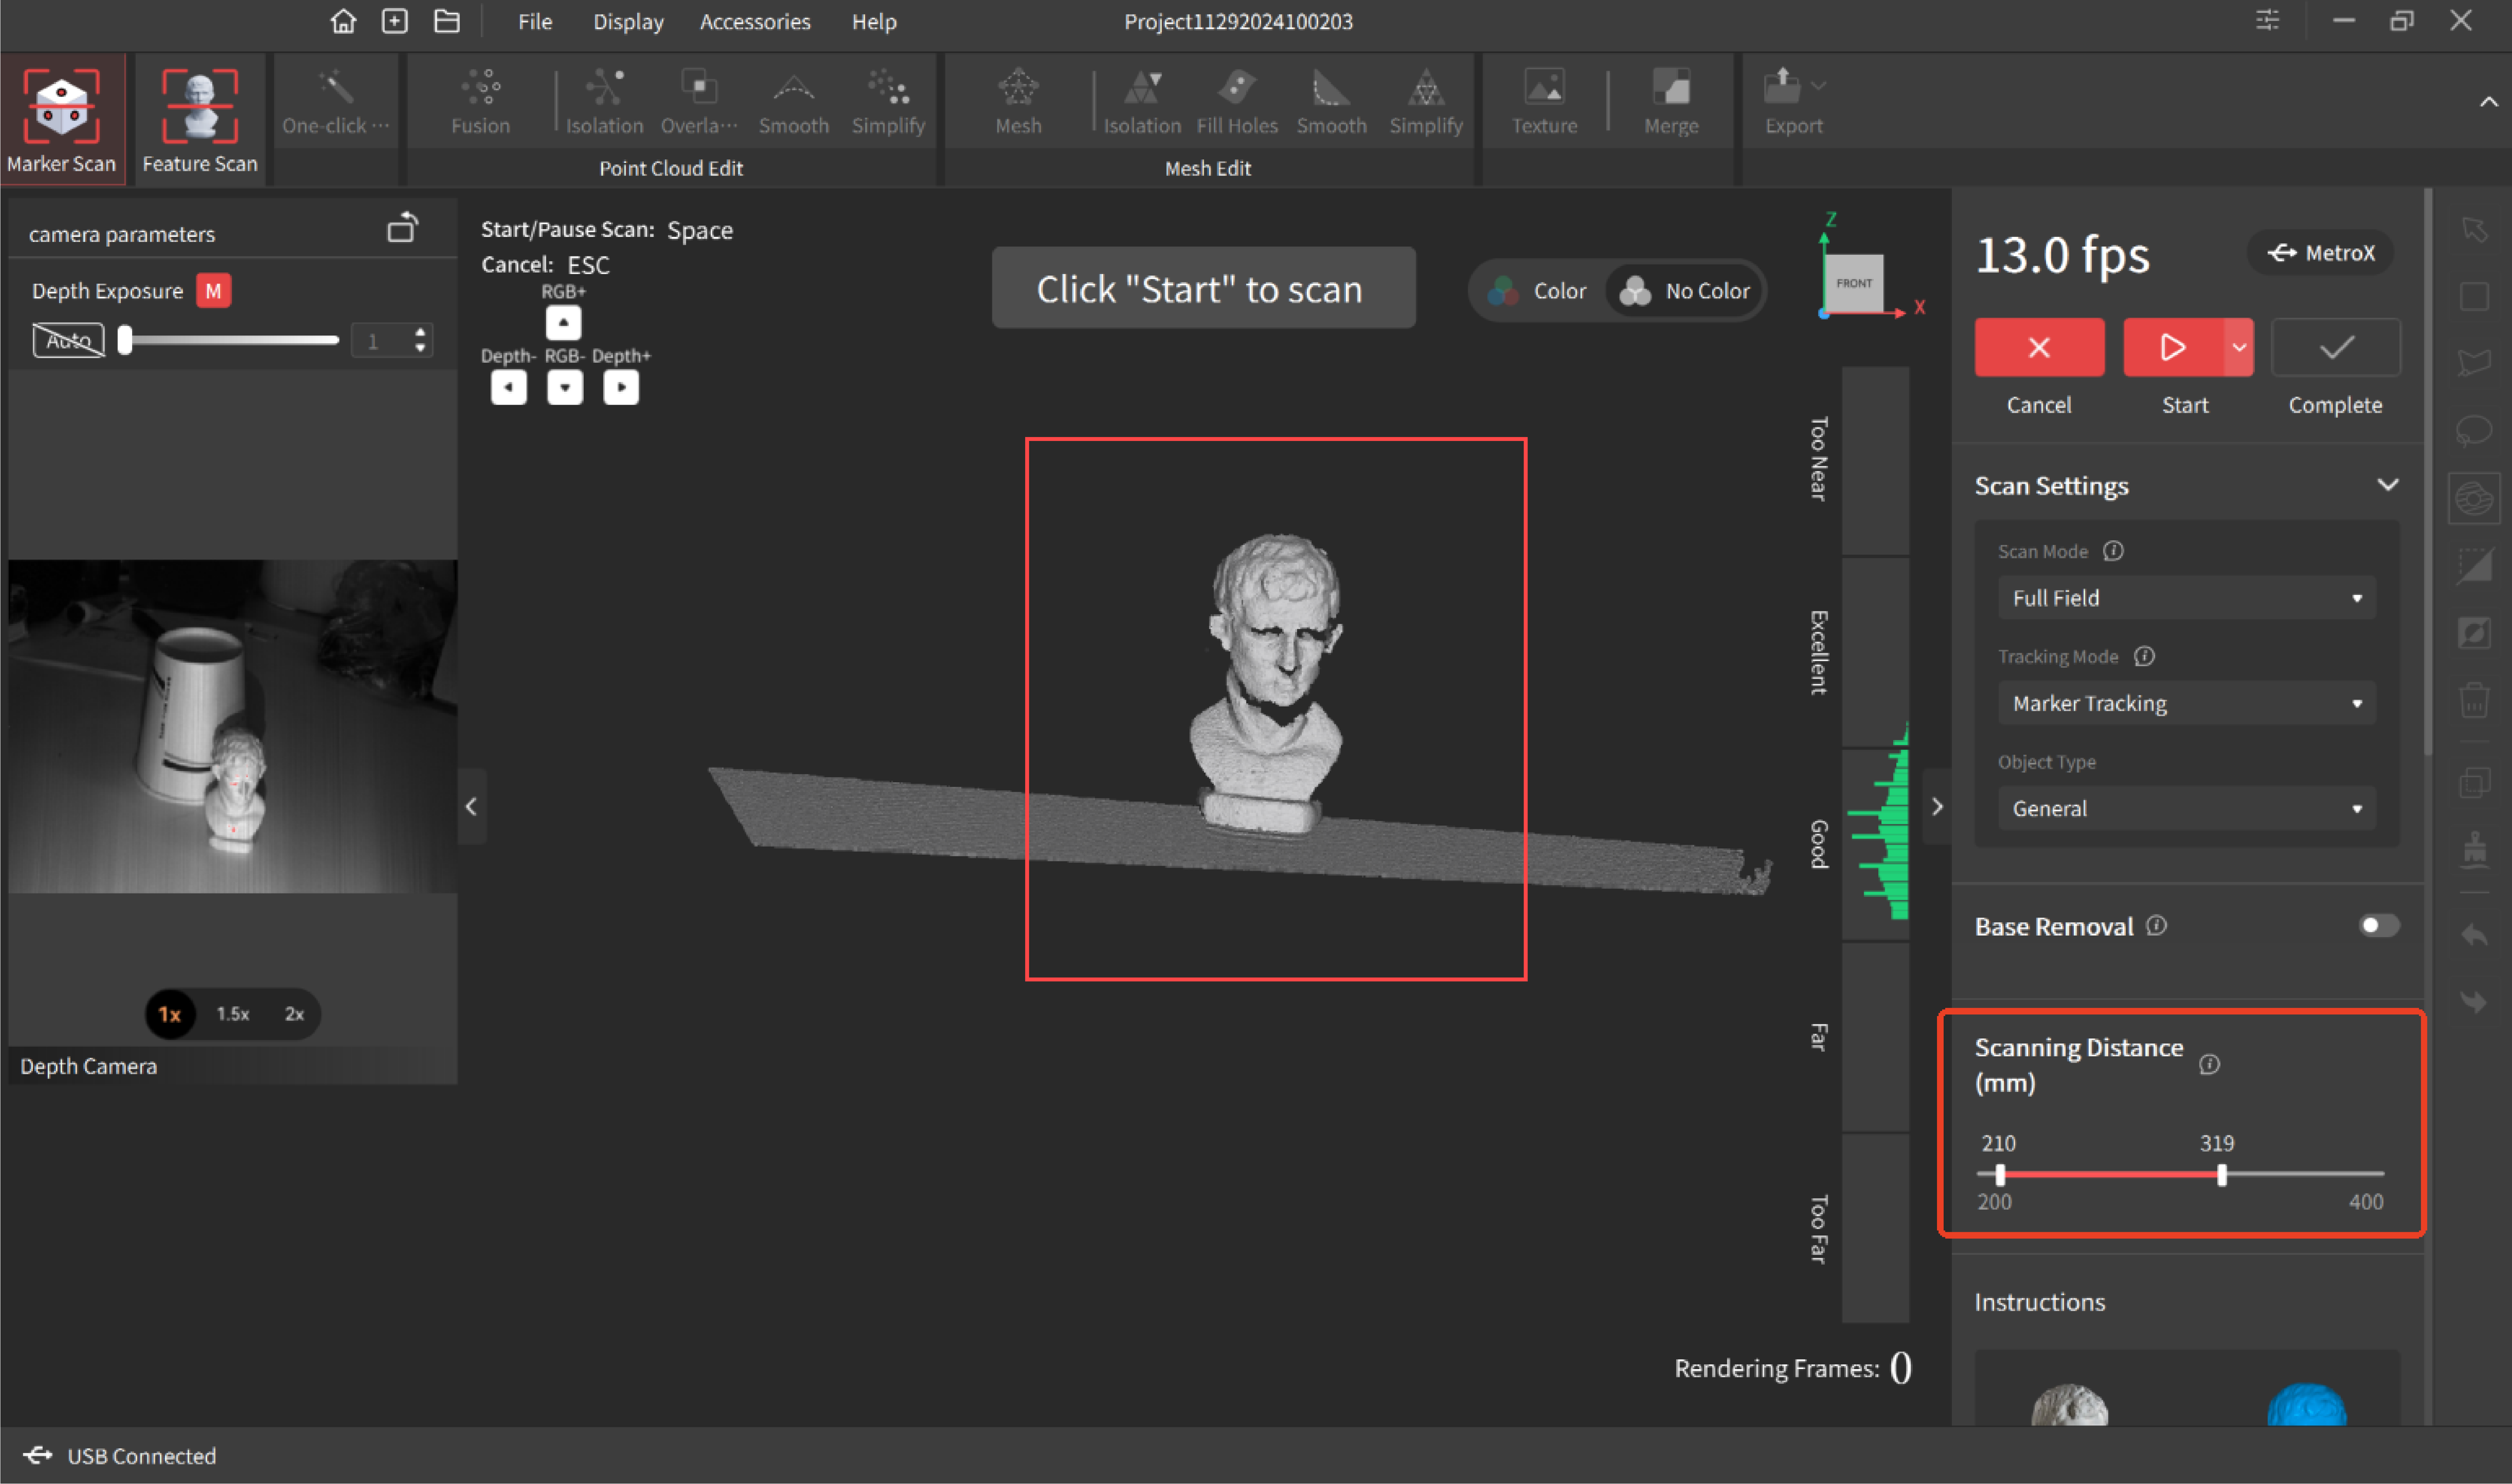This screenshot has width=2512, height=1484.
Task: Click the Texture tool
Action: 1545,101
